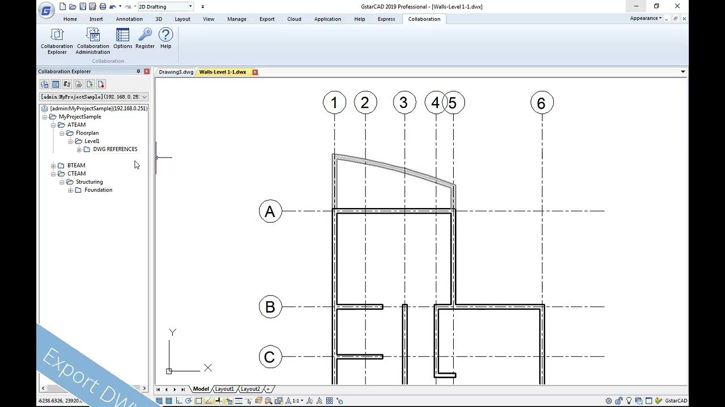Screen dimensions: 725x407
Task: Expand the DWG REFERENCES folder
Action: point(79,149)
